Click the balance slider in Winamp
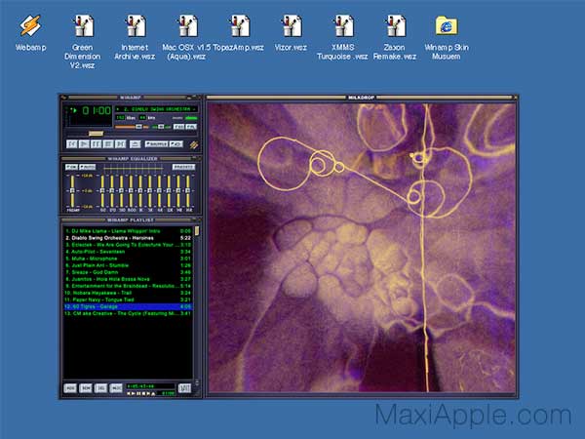This screenshot has width=585, height=439. click(x=161, y=127)
